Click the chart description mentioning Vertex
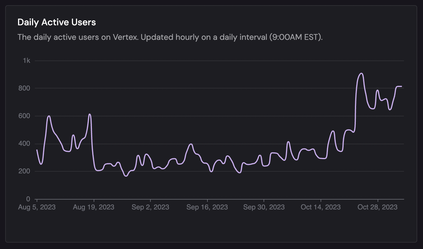423x249 pixels. pyautogui.click(x=170, y=37)
